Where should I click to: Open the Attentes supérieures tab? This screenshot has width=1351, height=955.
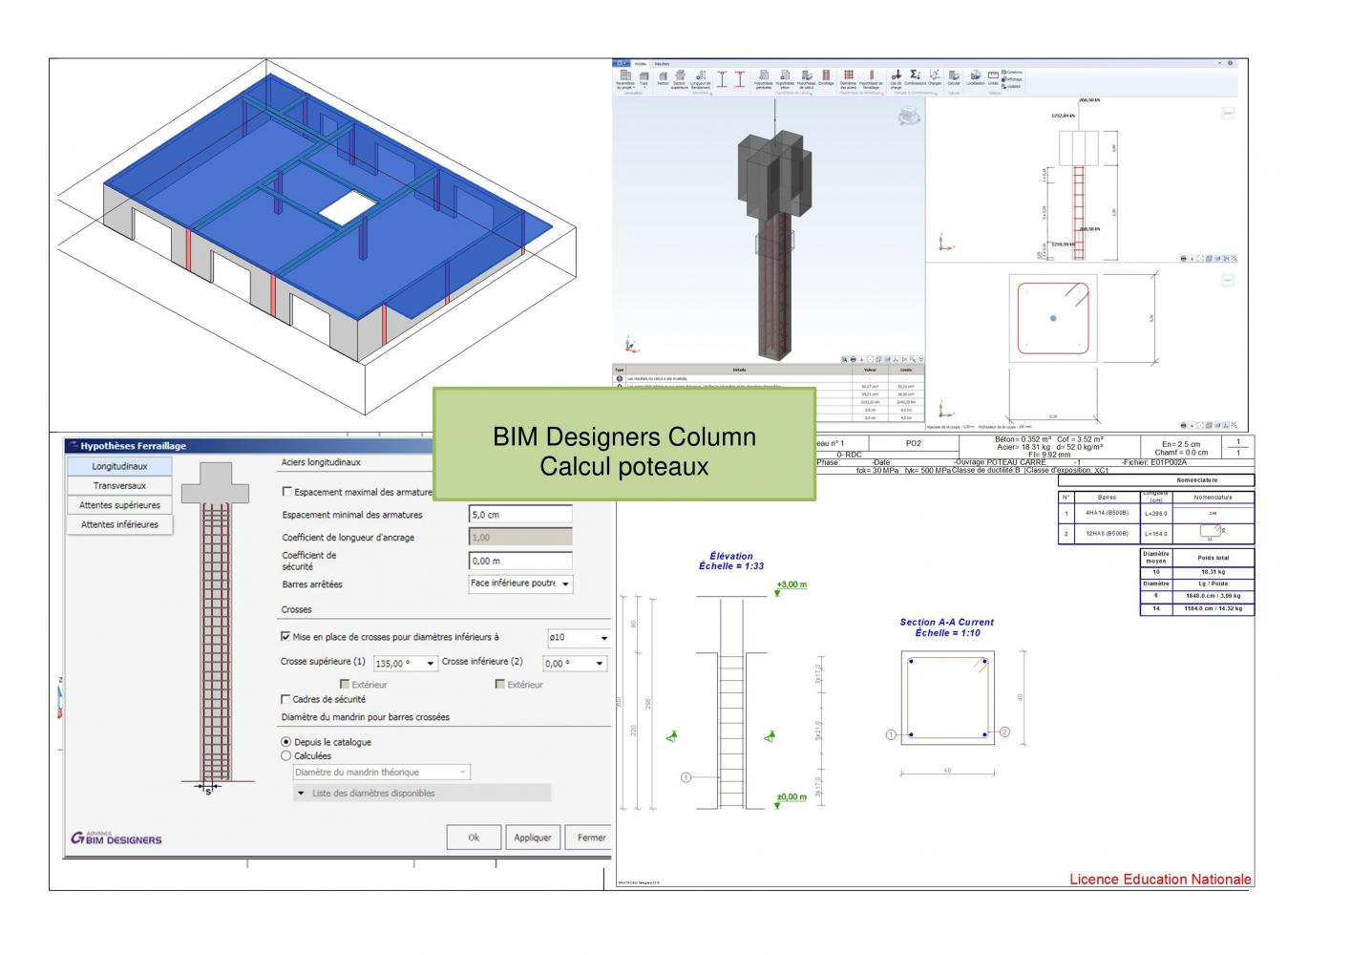pyautogui.click(x=120, y=504)
